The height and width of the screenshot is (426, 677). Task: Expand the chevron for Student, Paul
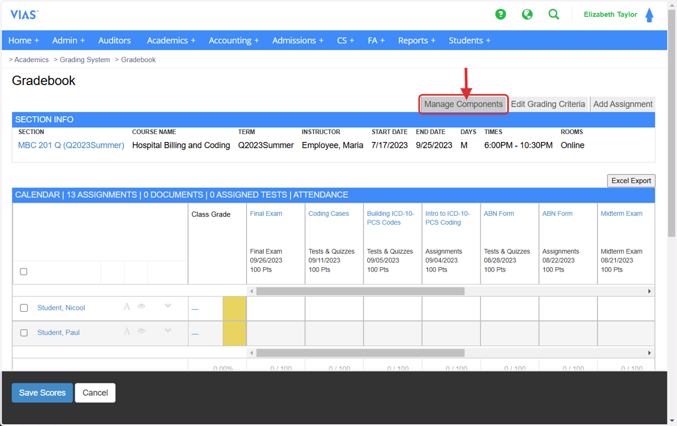(x=168, y=331)
